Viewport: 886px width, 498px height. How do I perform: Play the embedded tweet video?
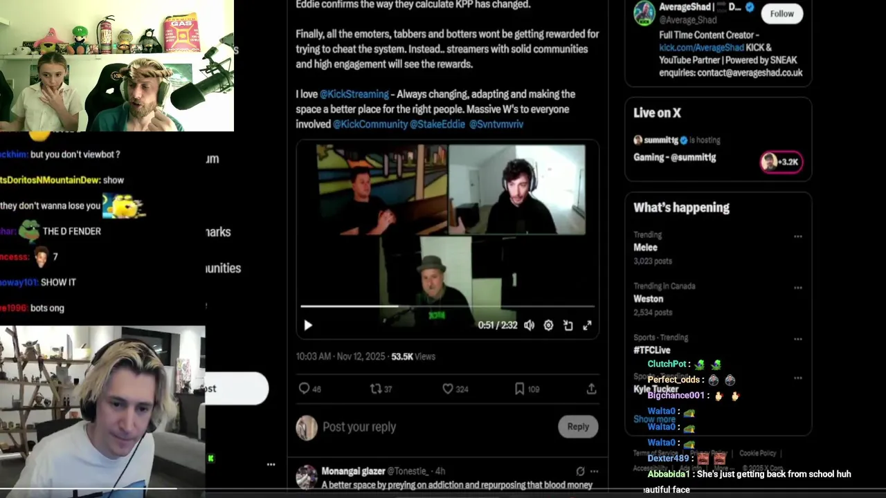308,325
